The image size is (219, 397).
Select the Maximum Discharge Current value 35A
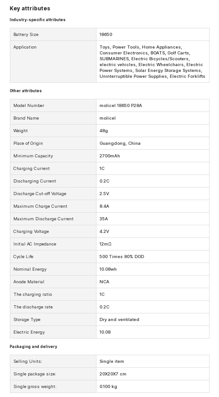click(x=104, y=219)
